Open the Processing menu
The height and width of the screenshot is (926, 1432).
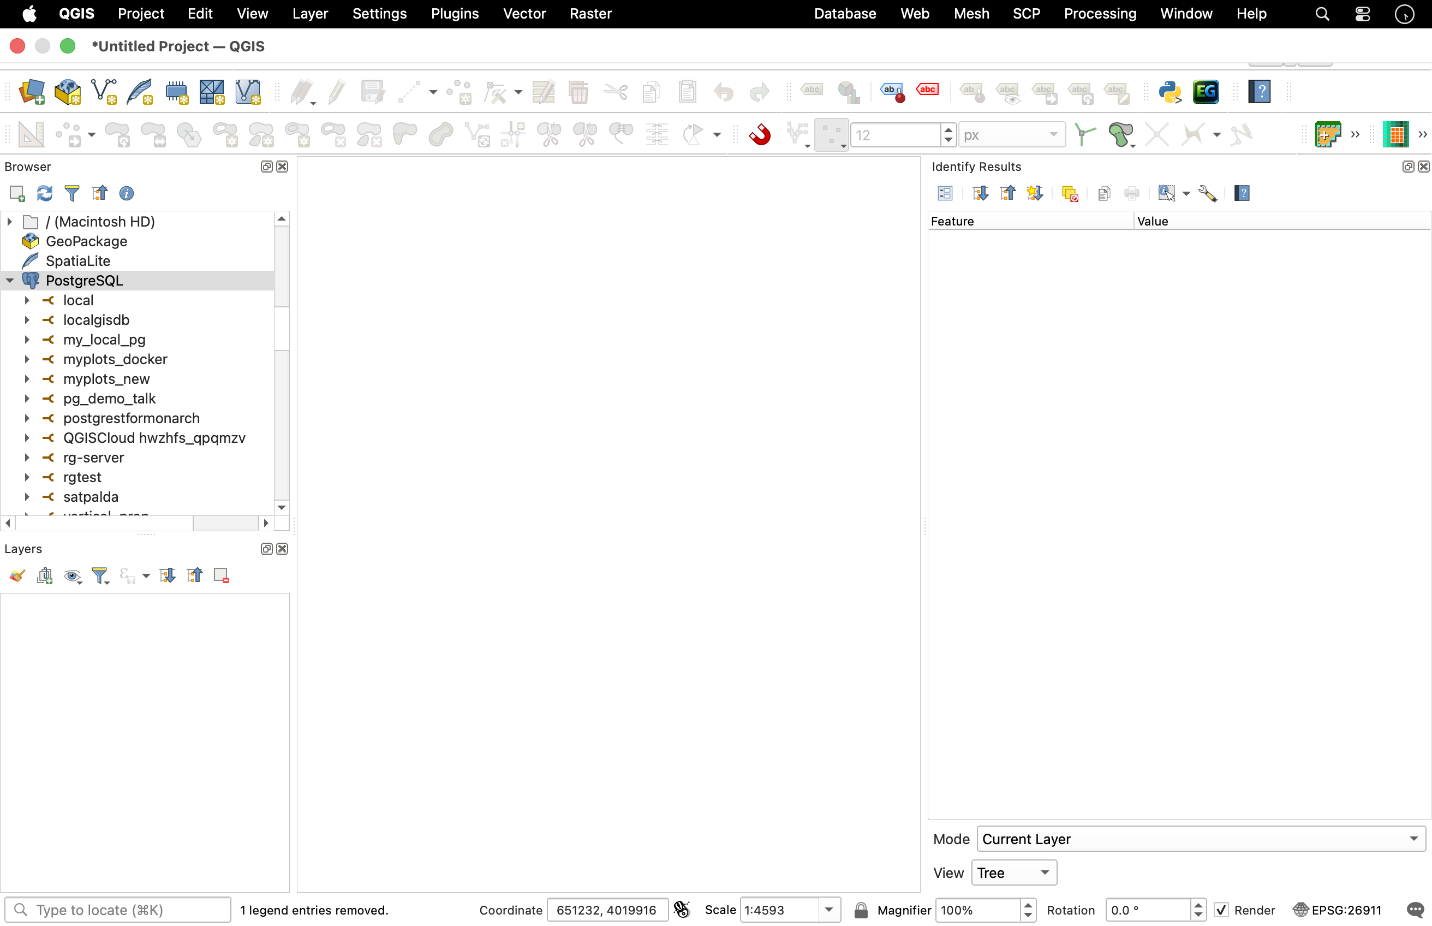point(1100,14)
